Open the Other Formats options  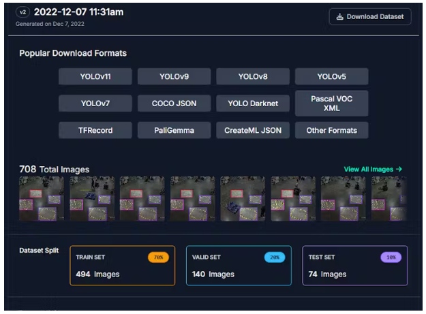tap(332, 130)
